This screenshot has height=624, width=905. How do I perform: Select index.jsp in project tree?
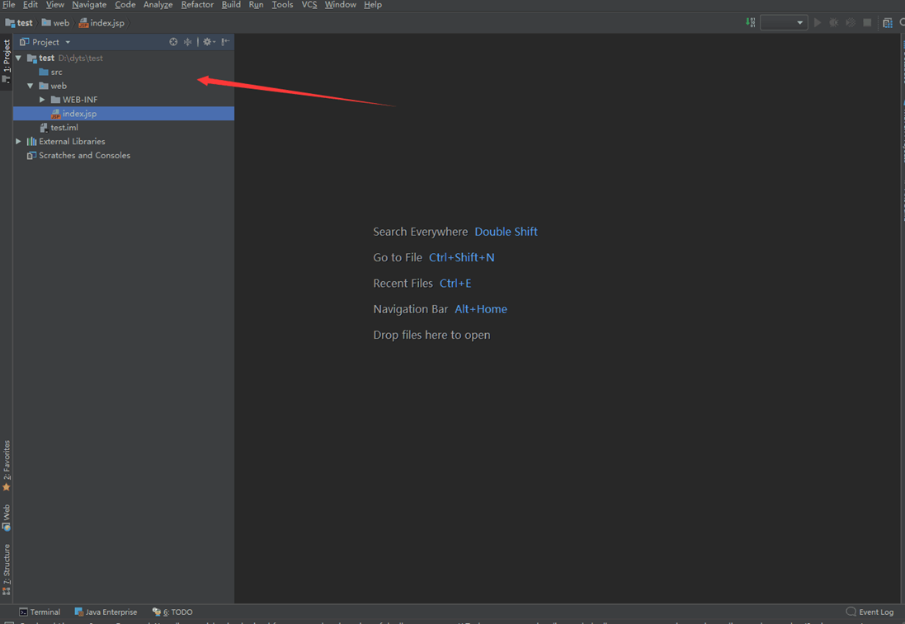point(124,114)
